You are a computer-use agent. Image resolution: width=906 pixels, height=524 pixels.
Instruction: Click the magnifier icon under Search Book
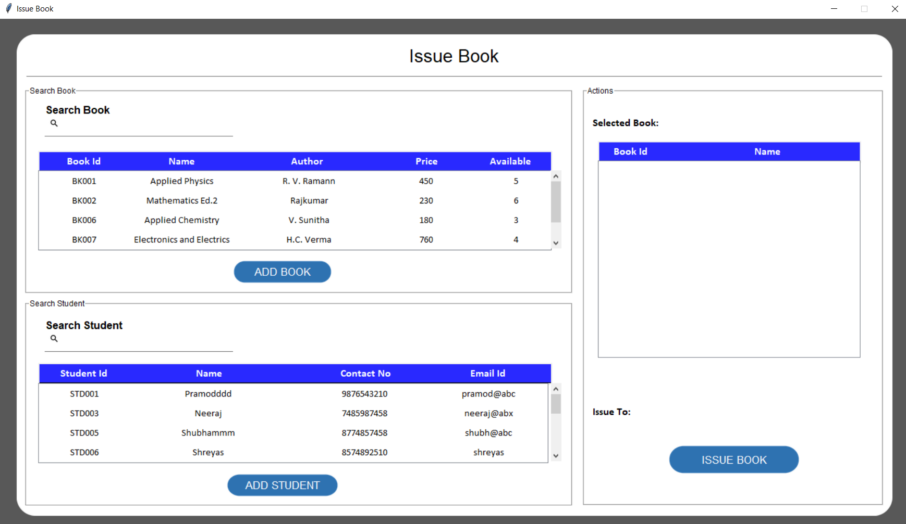point(54,123)
